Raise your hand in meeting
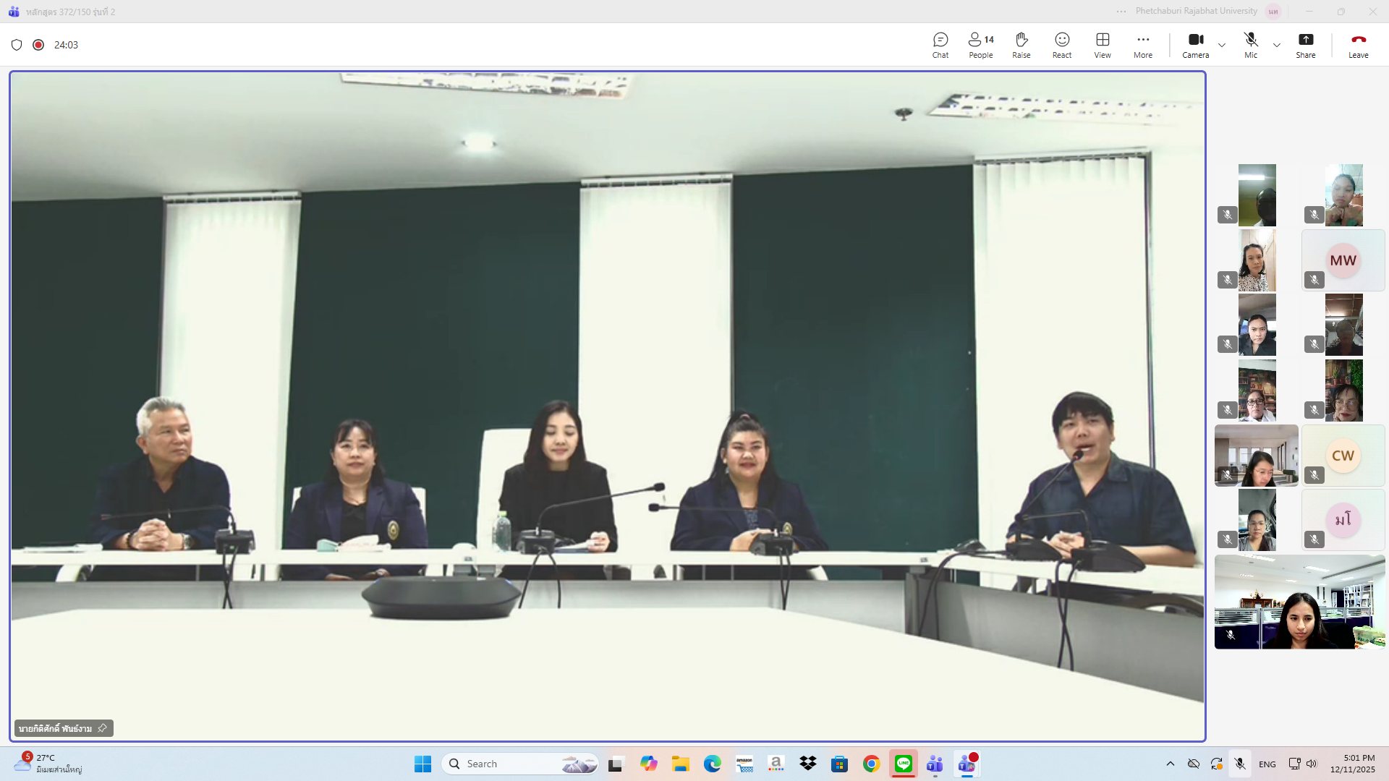 (x=1021, y=45)
